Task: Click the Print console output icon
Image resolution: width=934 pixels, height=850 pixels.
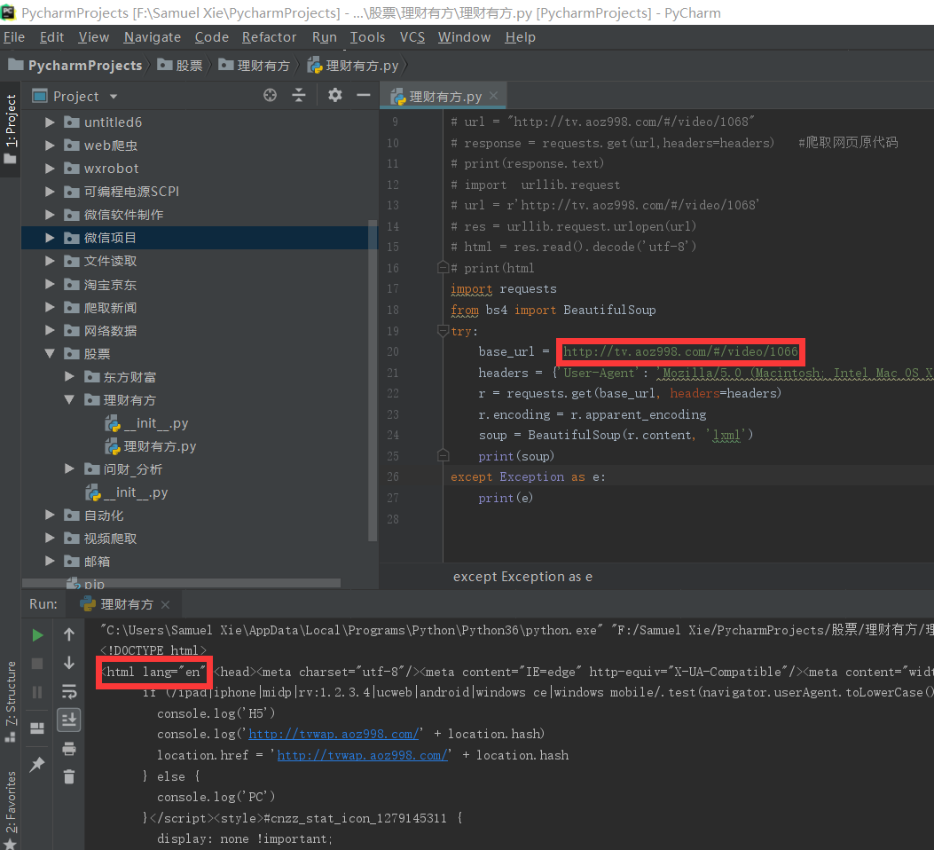Action: point(69,749)
